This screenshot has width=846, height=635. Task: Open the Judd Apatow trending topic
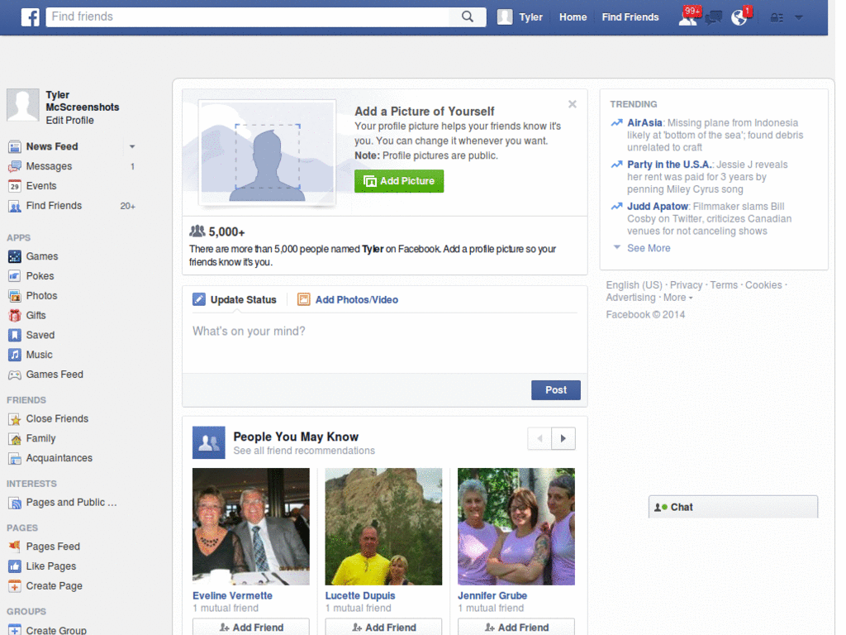(657, 207)
